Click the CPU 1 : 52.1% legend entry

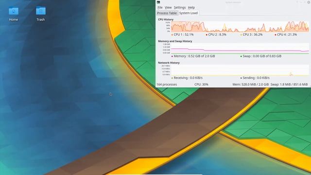183,35
